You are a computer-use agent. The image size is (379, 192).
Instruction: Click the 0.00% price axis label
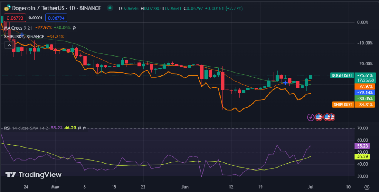point(363,23)
